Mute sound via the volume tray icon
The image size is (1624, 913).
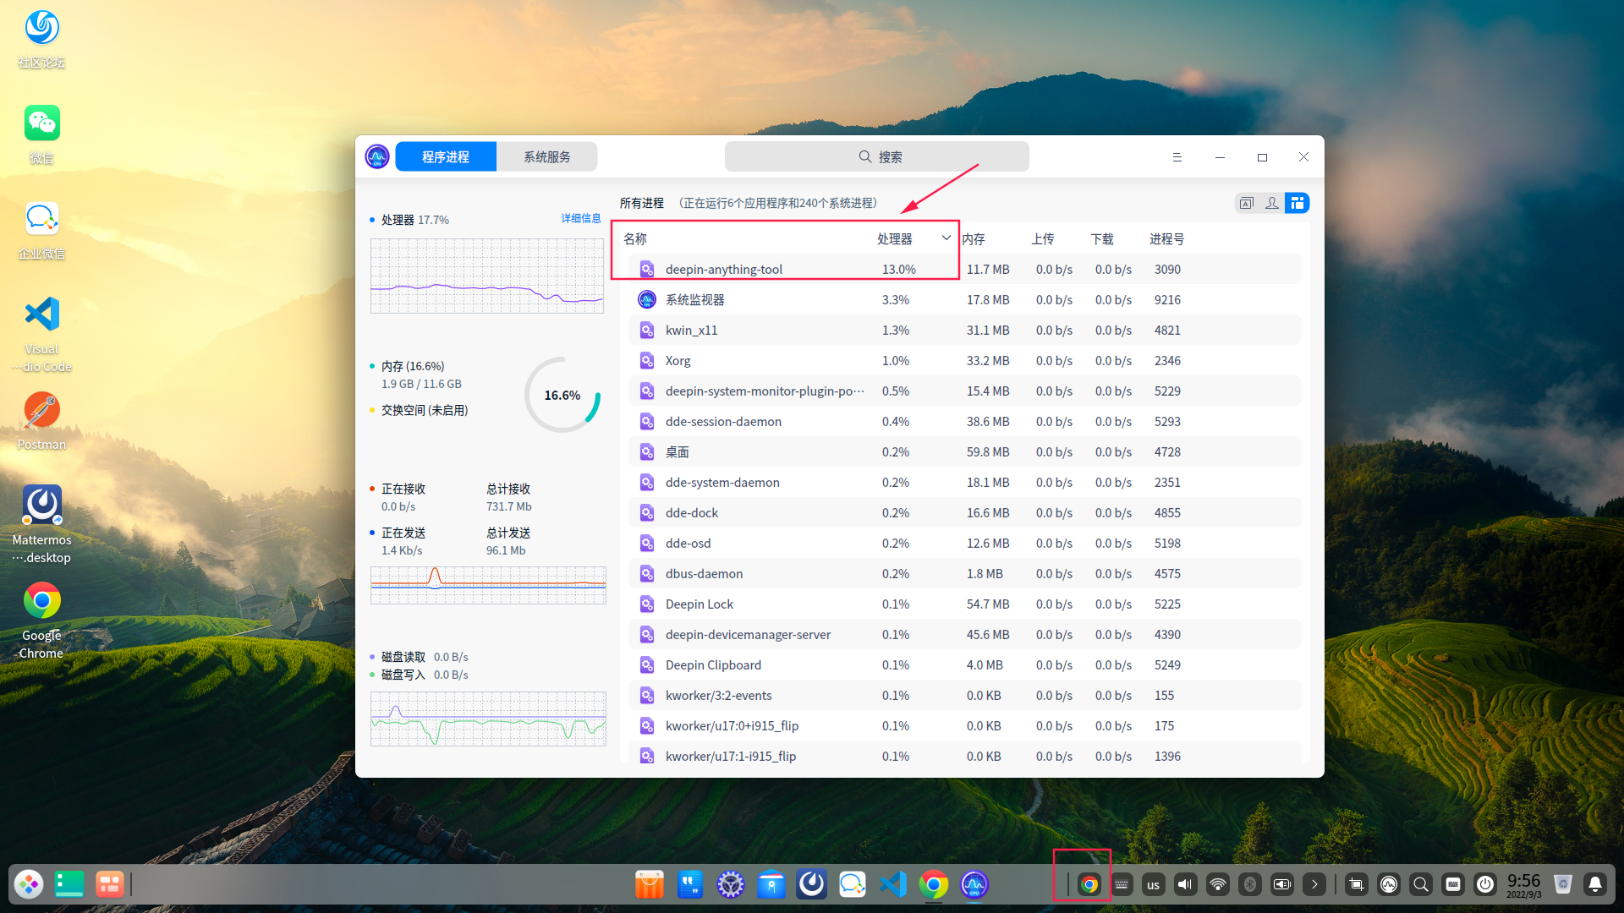[x=1186, y=884]
